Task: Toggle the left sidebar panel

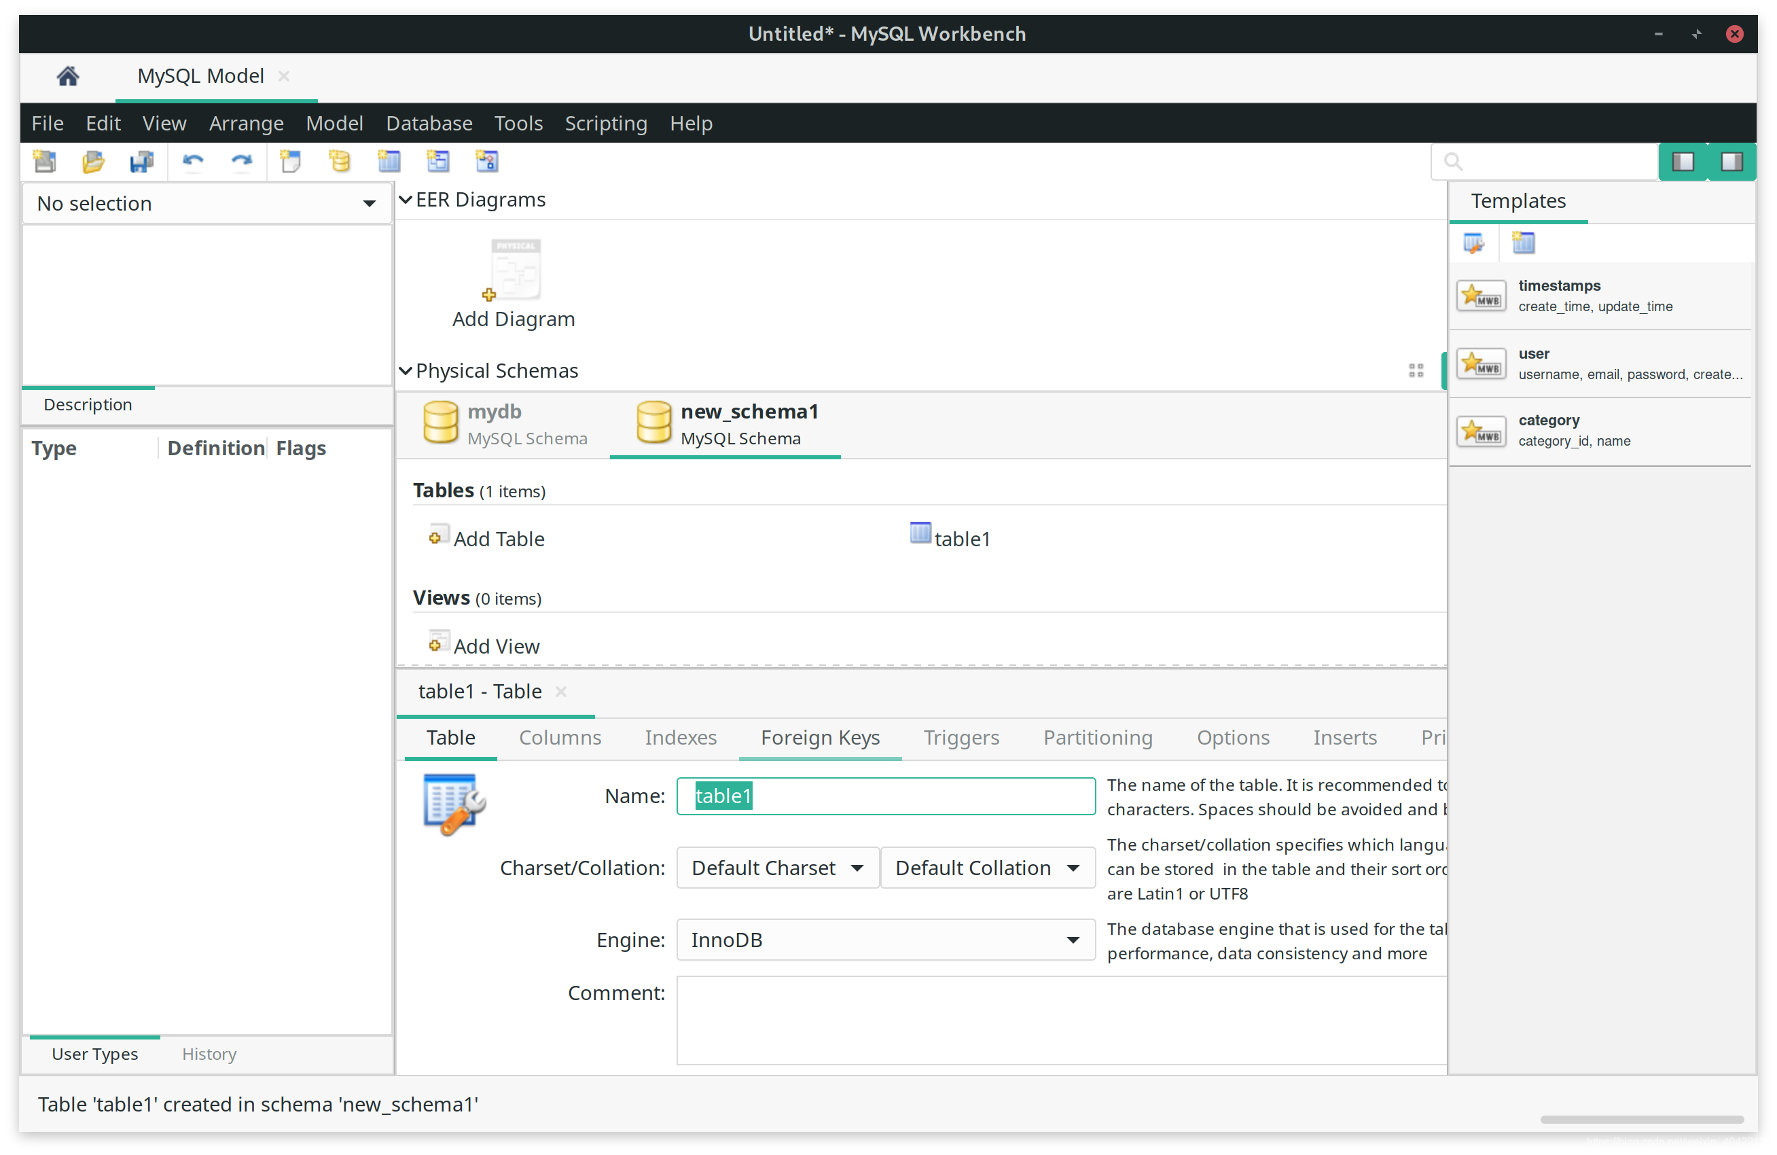Action: pyautogui.click(x=1683, y=162)
